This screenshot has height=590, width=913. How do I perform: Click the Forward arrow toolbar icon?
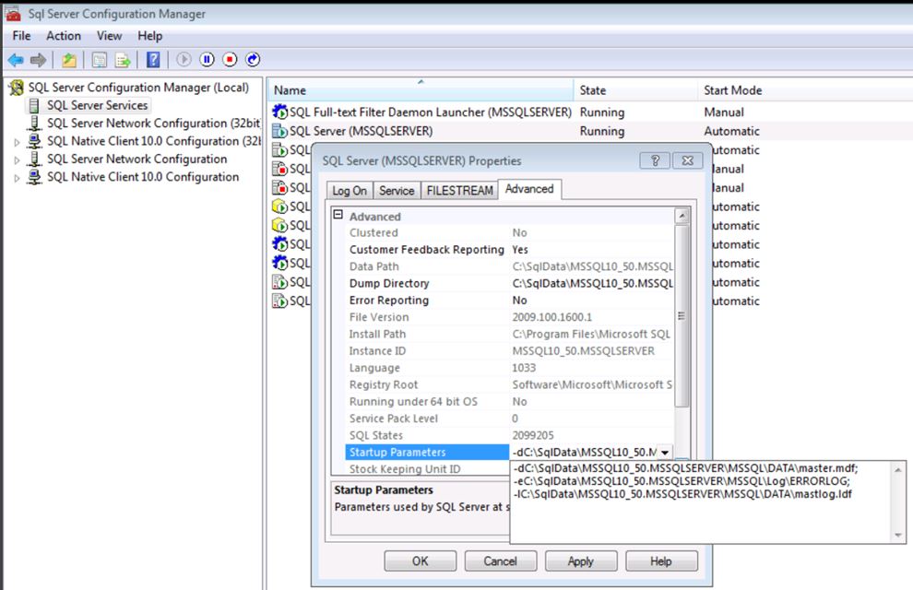click(x=38, y=59)
